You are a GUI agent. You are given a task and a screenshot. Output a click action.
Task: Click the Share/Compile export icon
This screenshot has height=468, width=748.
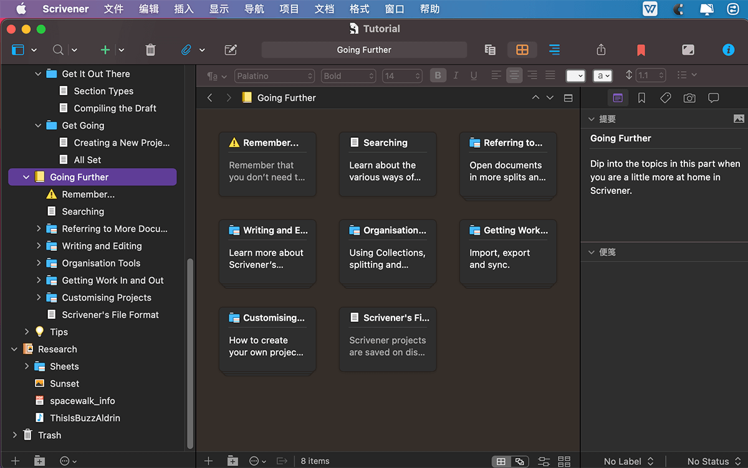[601, 50]
